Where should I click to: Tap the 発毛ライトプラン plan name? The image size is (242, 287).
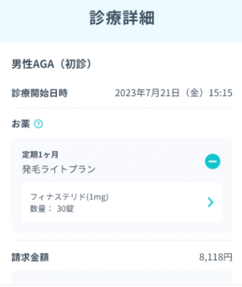pos(59,169)
